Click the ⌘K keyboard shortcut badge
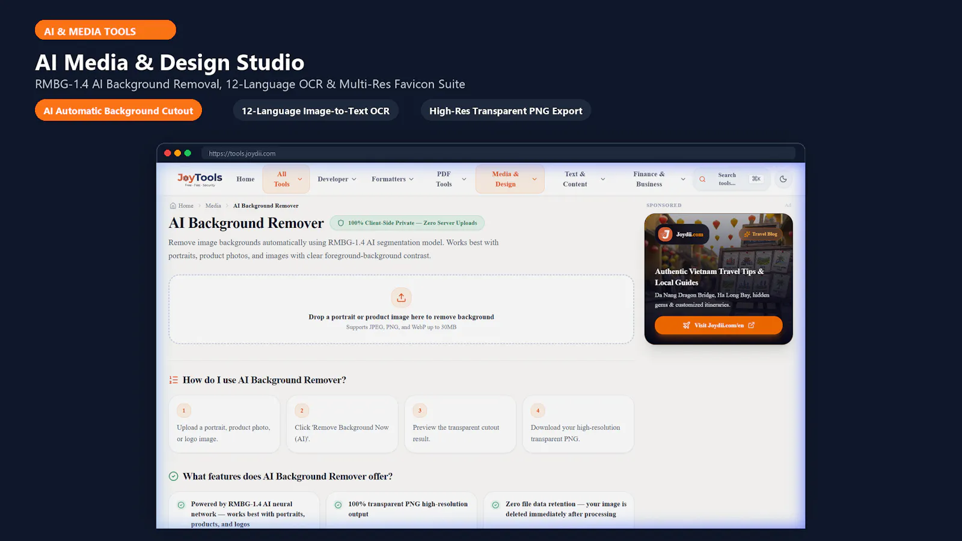Image resolution: width=962 pixels, height=541 pixels. click(756, 179)
